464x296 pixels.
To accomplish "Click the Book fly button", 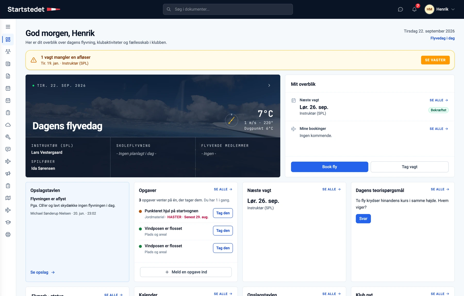I will coord(329,167).
